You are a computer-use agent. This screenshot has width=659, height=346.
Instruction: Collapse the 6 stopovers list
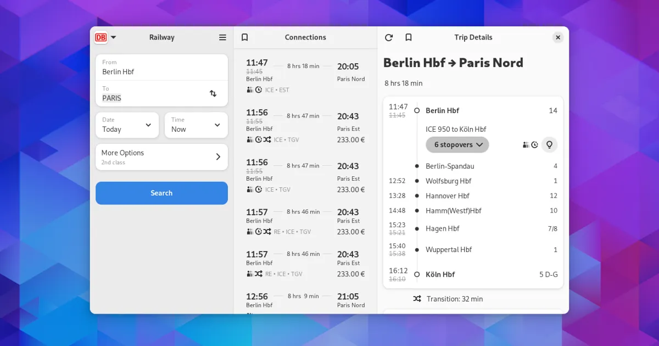[x=457, y=144]
